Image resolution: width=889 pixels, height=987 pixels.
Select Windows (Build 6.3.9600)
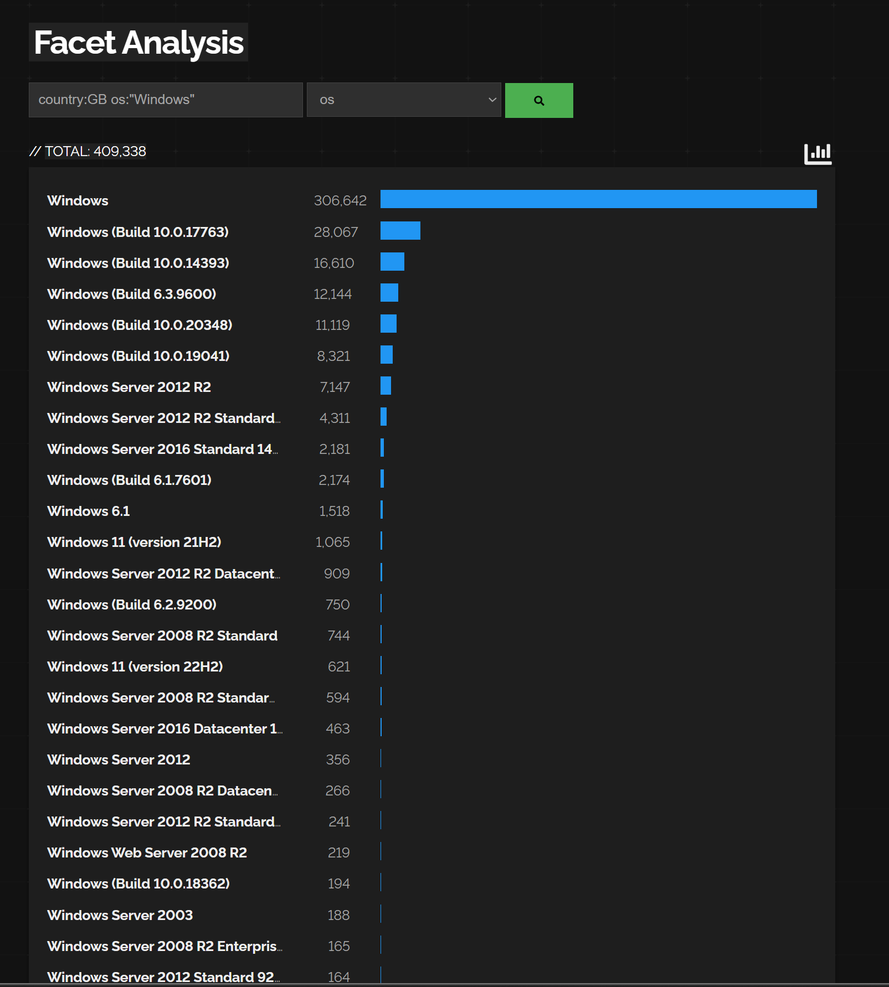click(x=132, y=294)
